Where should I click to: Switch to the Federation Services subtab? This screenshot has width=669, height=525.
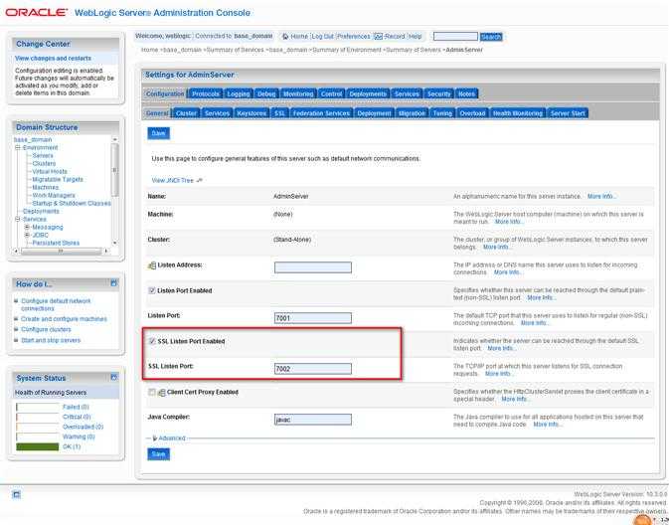pyautogui.click(x=321, y=113)
